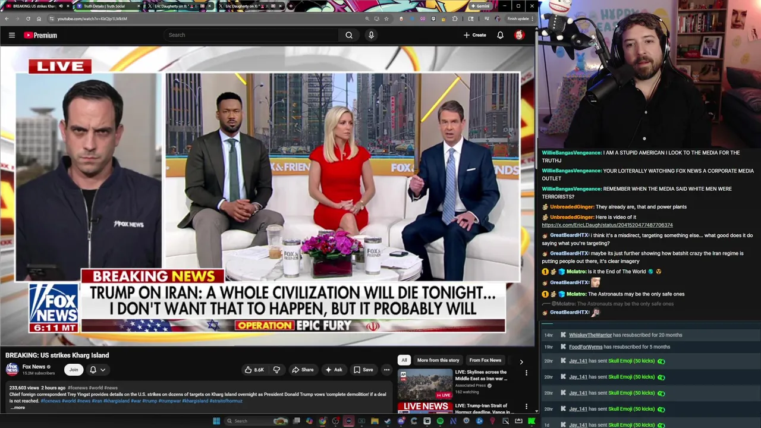Open the browser home page icon
Screen dimensions: 761x428
[x=39, y=18]
